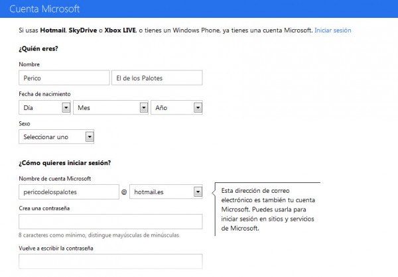398x277 pixels.
Task: Click the Sexo label
Action: [25, 123]
